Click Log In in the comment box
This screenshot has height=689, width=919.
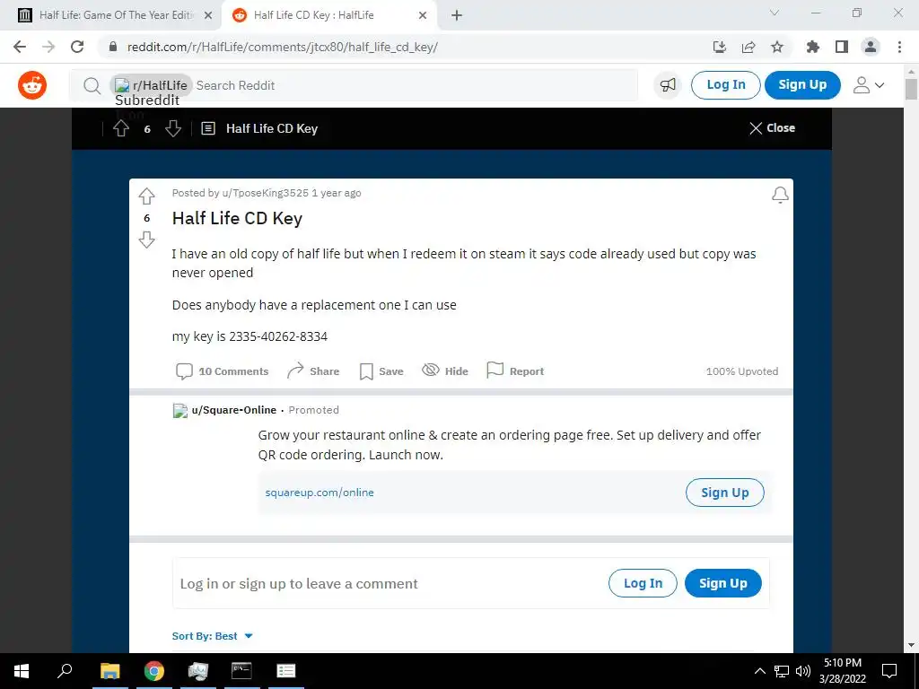(643, 583)
